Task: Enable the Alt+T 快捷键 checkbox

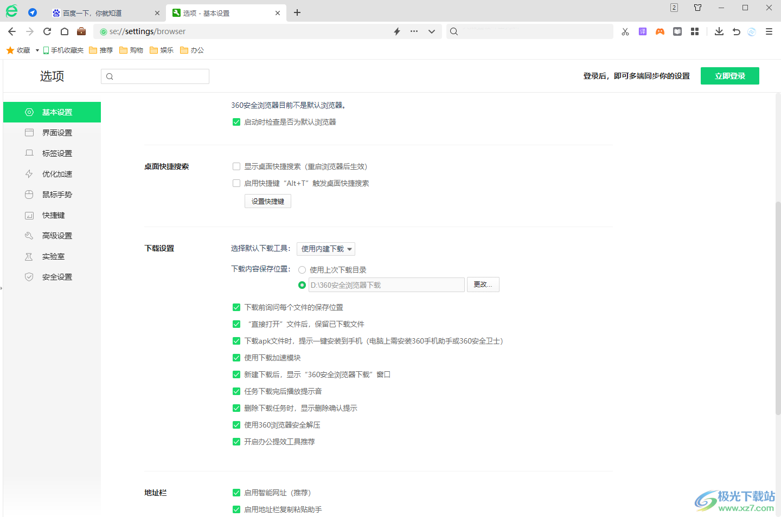Action: tap(236, 183)
